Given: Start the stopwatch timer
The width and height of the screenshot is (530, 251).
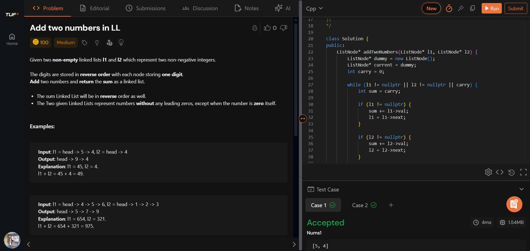Looking at the screenshot, I should click(449, 8).
